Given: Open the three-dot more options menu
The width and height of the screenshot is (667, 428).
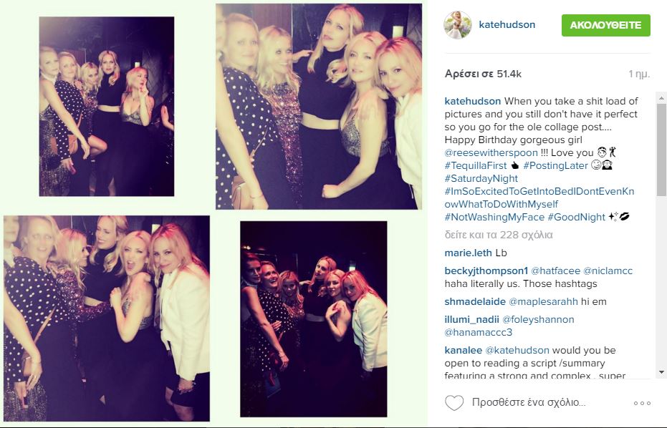Looking at the screenshot, I should click(x=642, y=403).
